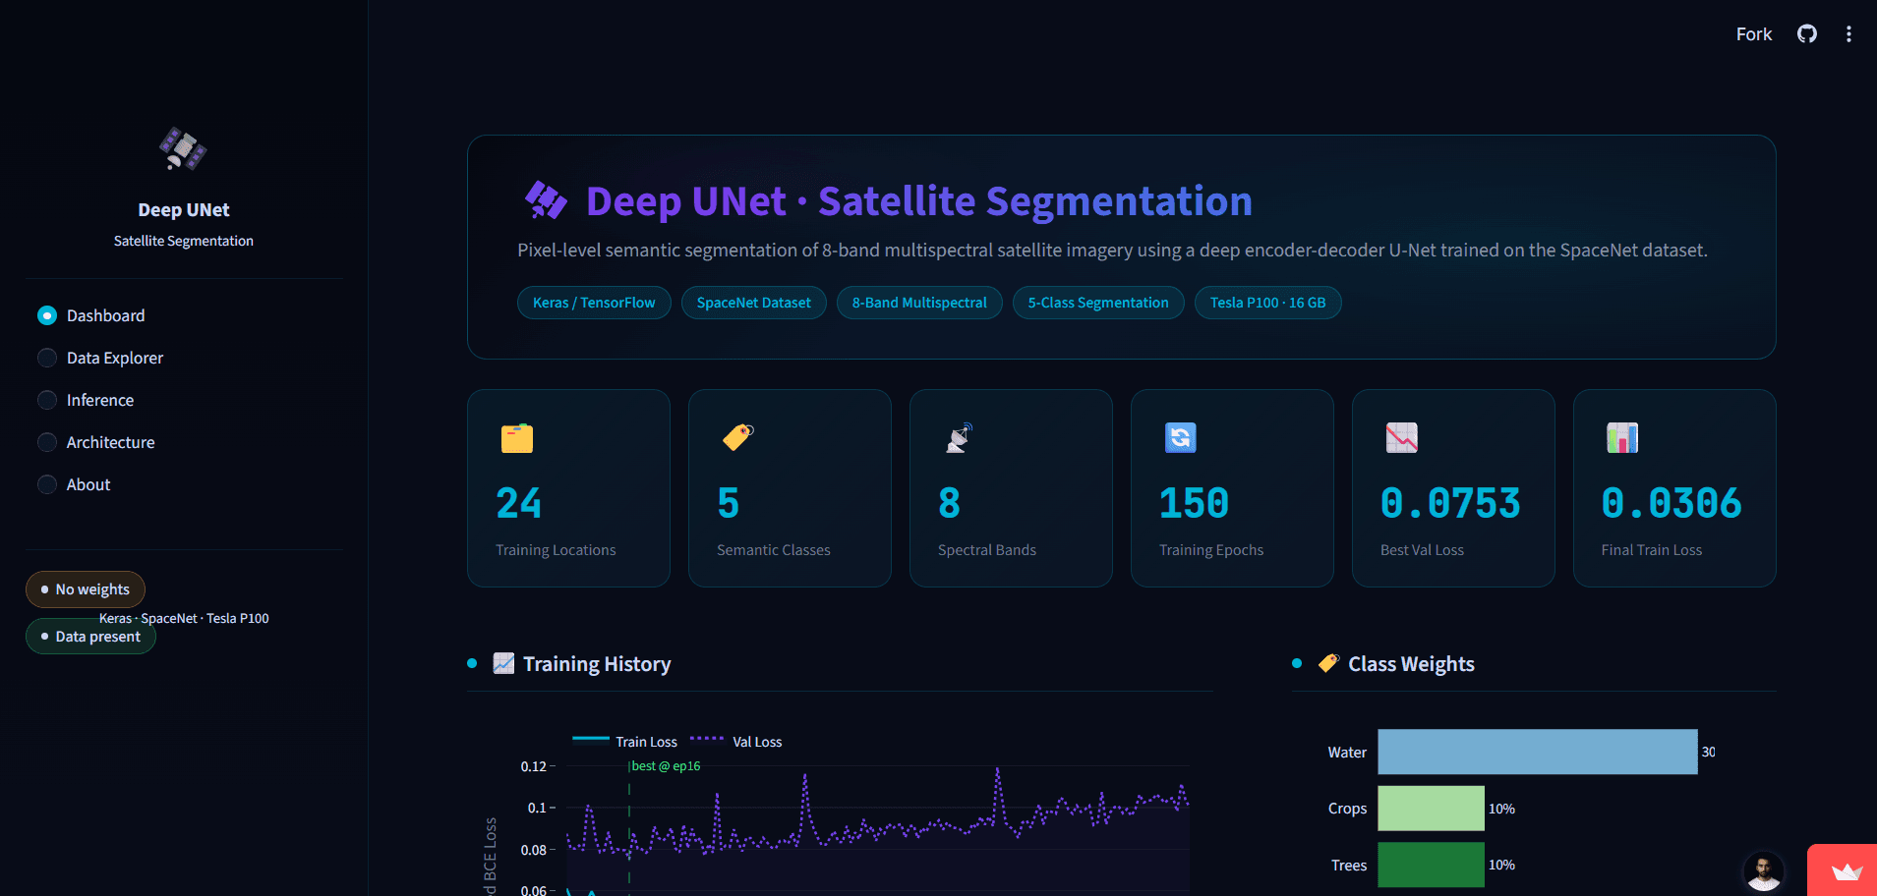
Task: Choose the Architecture radio option
Action: pyautogui.click(x=96, y=442)
